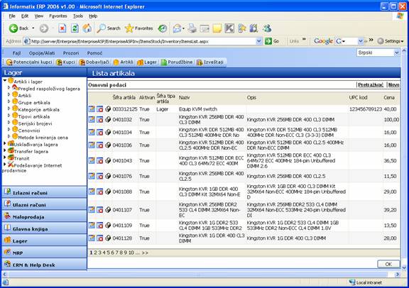The image size is (409, 288).
Task: Click the Pretraživač link
Action: click(x=371, y=85)
